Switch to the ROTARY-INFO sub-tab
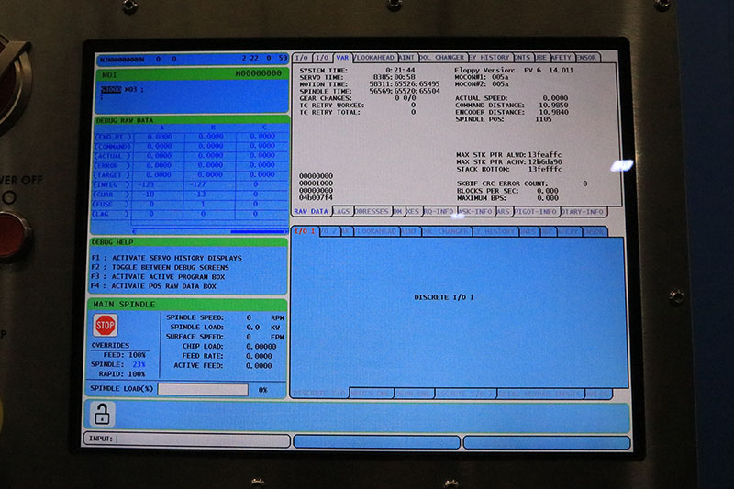Viewport: 734px width, 489px height. pos(583,211)
